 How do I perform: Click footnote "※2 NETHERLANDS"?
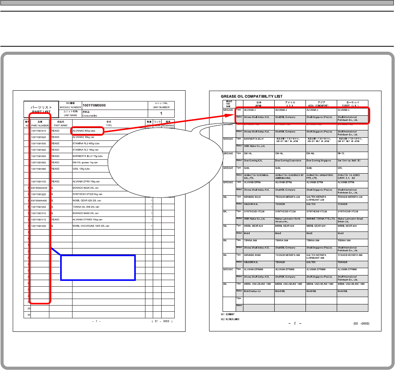point(230,319)
